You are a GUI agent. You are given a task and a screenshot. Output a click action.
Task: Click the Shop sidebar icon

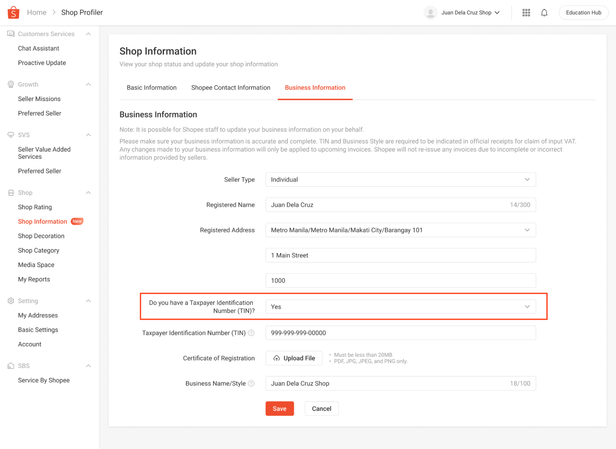click(11, 192)
